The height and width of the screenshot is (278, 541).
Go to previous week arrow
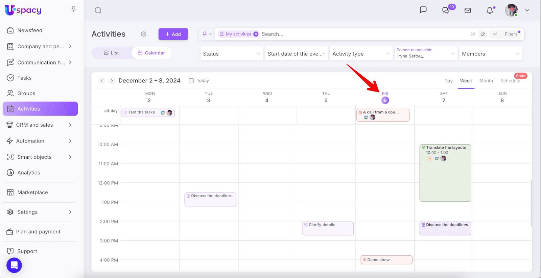[101, 81]
